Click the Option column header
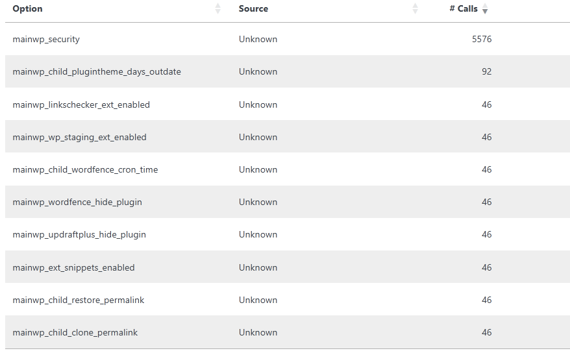Screen dimensions: 570x353 coord(28,8)
